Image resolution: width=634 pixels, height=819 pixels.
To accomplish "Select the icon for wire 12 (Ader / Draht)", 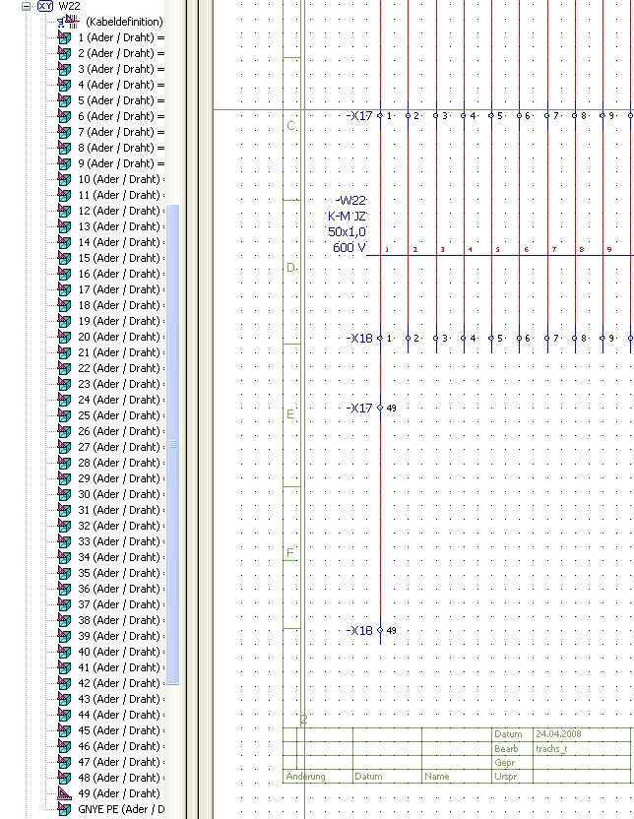I will point(64,211).
